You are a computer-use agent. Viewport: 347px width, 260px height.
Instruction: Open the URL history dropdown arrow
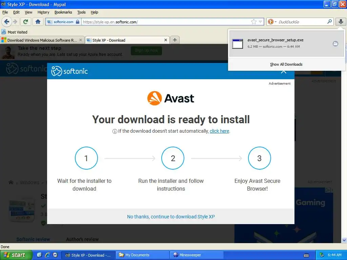(x=261, y=22)
